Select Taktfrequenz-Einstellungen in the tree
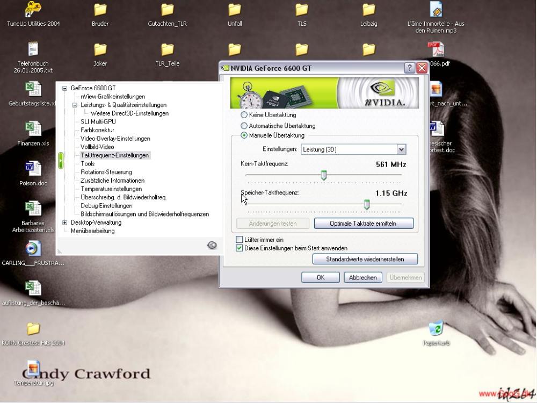This screenshot has width=537, height=403. (x=115, y=155)
